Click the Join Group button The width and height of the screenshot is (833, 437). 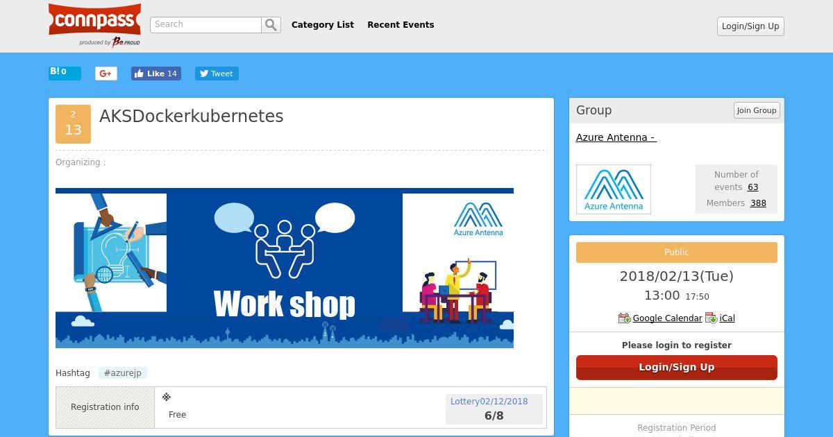point(757,110)
